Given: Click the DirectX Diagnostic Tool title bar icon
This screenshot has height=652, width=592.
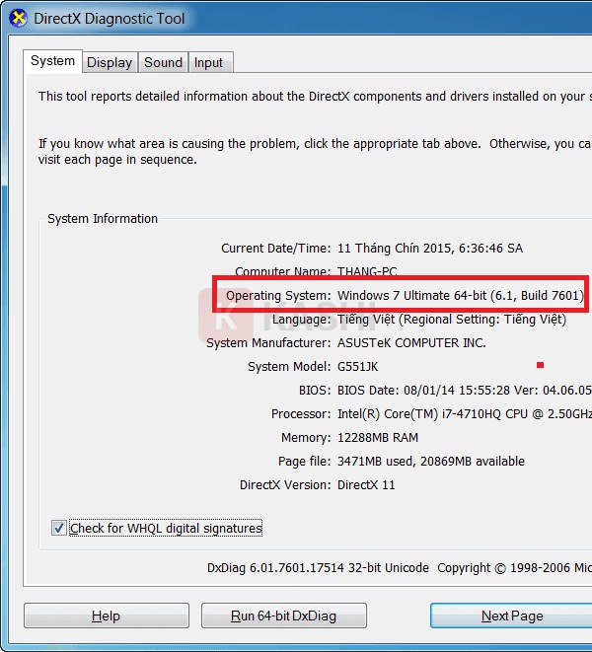Looking at the screenshot, I should [x=18, y=19].
